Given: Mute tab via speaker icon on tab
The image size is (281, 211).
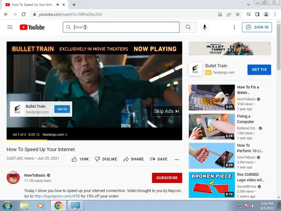Looking at the screenshot, I should pos(58,5).
